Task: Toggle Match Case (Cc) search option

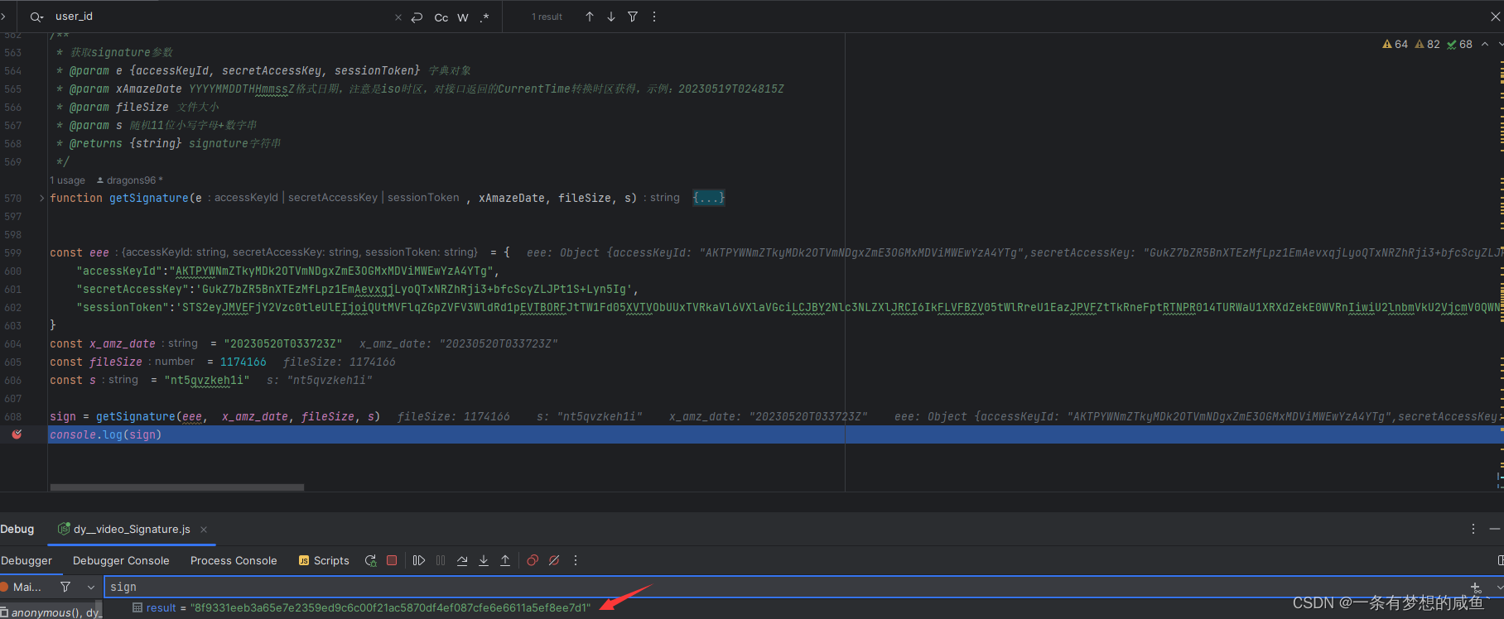Action: tap(441, 17)
